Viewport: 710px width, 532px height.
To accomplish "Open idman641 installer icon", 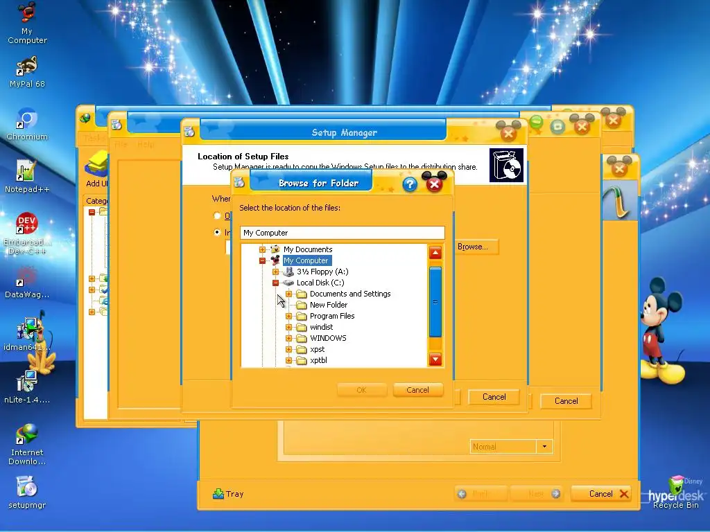I will click(x=27, y=335).
